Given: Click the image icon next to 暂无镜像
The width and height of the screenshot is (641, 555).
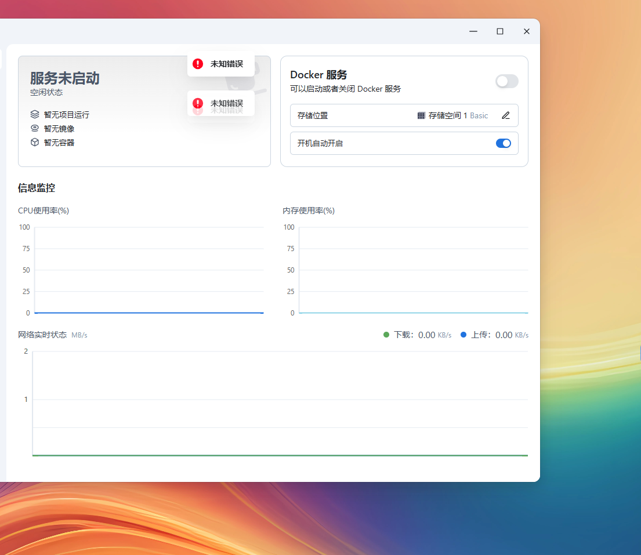Looking at the screenshot, I should 34,128.
